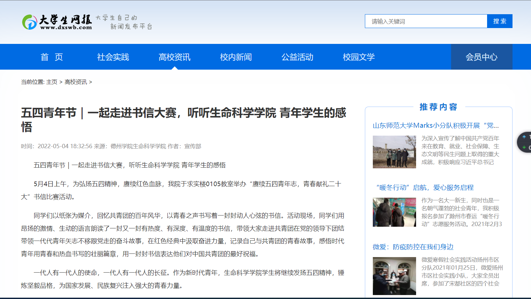Screen dimensions: 531x299
Task: Open the 校内新闻 navigation item
Action: (236, 57)
